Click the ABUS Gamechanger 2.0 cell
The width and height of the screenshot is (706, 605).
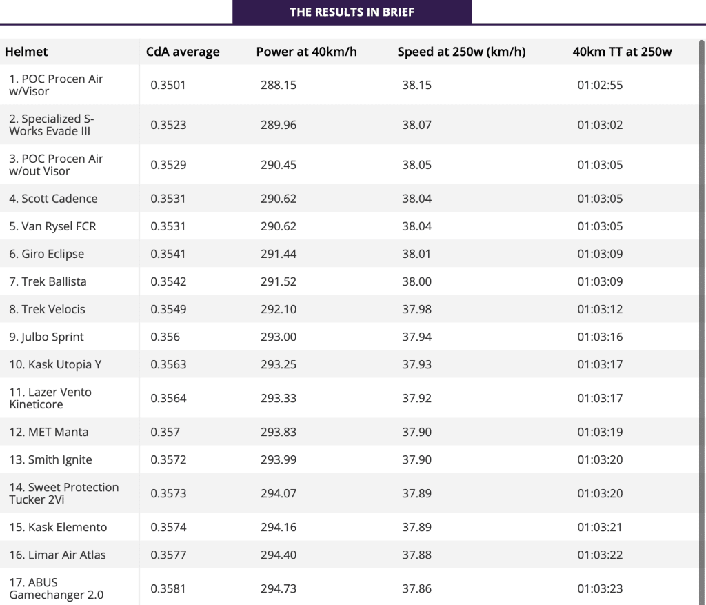[x=56, y=588]
